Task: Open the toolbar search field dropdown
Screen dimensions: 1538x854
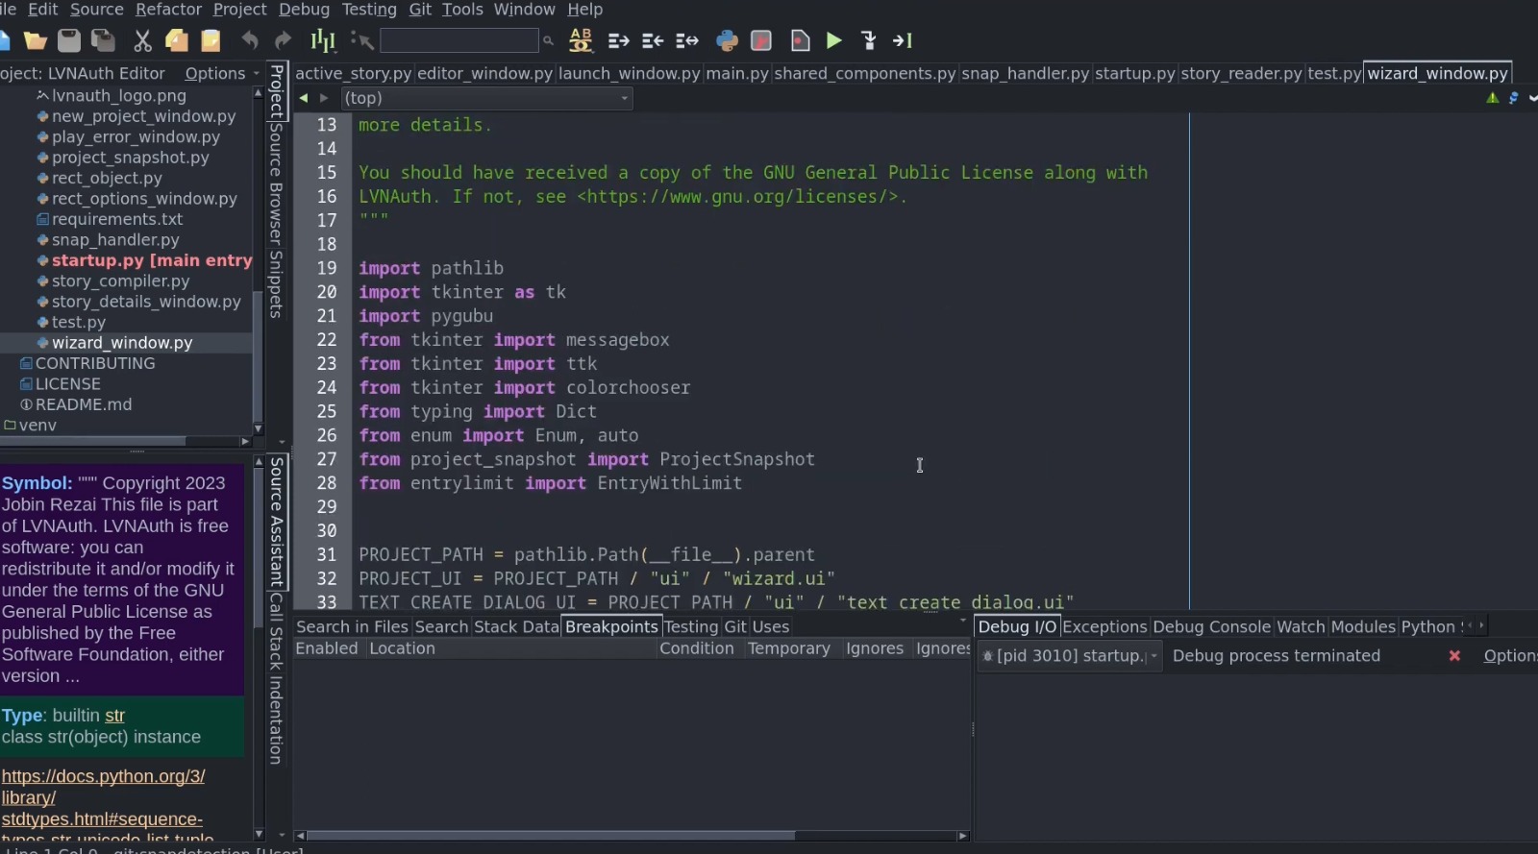Action: (x=459, y=40)
